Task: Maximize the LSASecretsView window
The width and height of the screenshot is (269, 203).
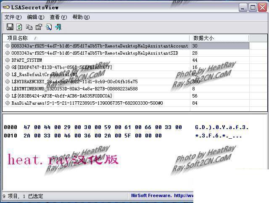Action: 253,8
